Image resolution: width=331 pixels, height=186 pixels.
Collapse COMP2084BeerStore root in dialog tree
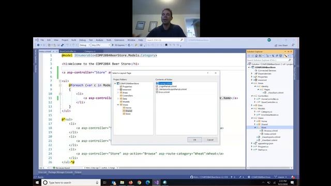115,84
